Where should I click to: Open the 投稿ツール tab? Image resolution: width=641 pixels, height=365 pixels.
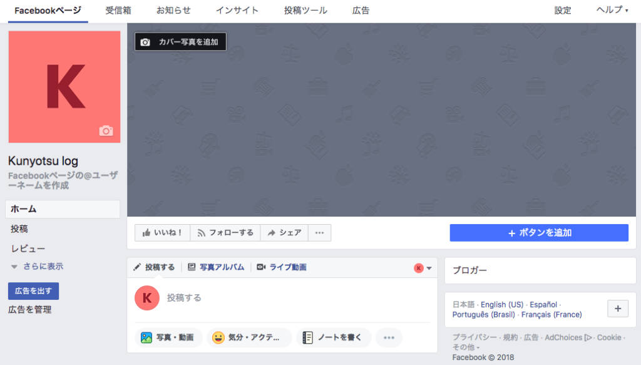click(305, 11)
